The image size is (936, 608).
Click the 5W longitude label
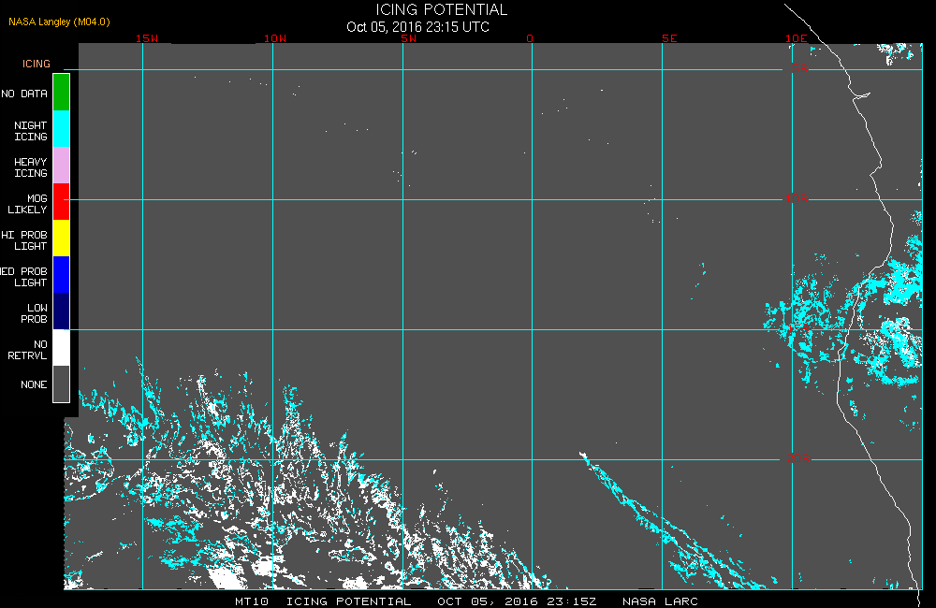click(409, 38)
